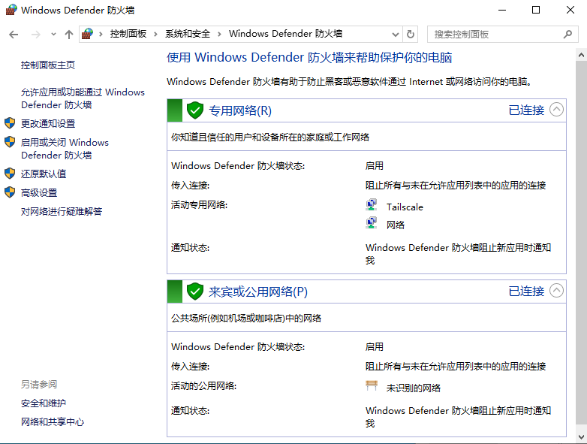
Task: Click the 活动的公用网络: label
Action: [203, 386]
